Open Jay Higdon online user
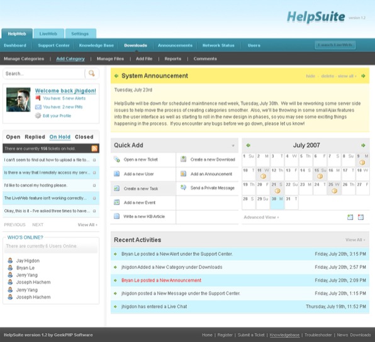Image resolution: width=375 pixels, height=342 pixels. [28, 261]
